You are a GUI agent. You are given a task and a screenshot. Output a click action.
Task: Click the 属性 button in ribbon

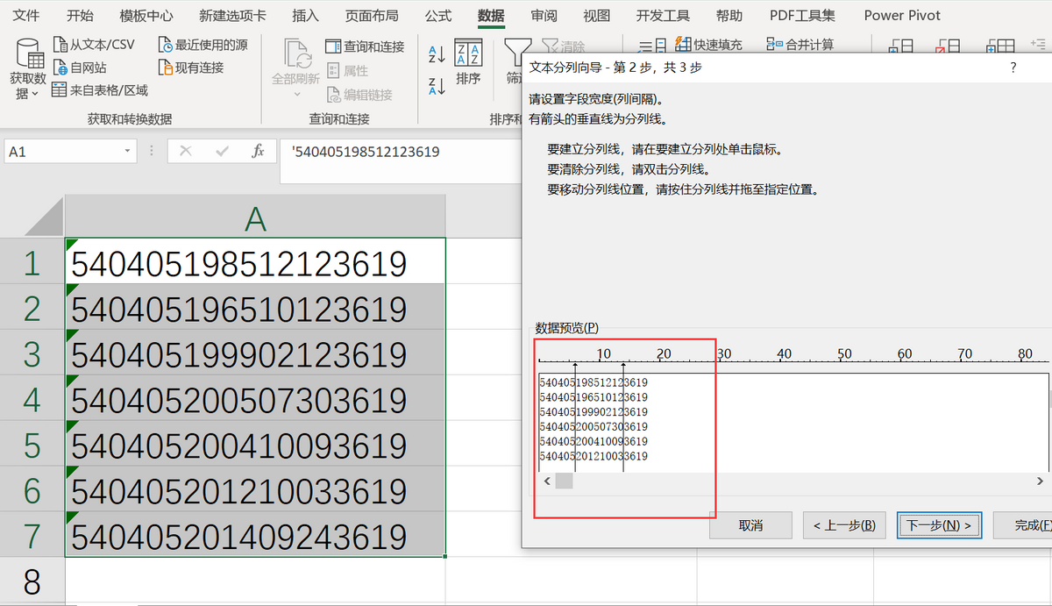coord(347,70)
